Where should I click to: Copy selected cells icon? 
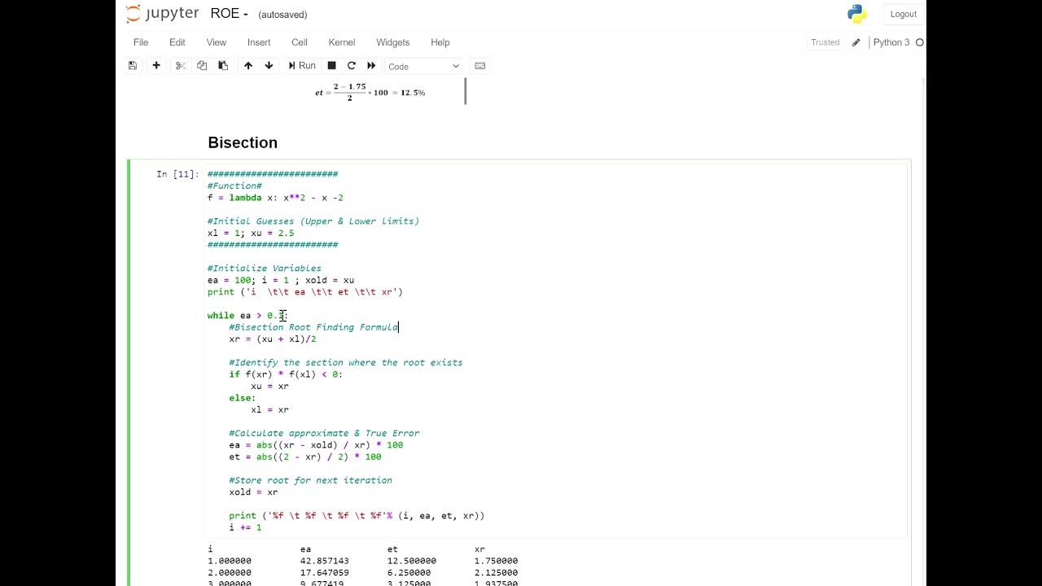(x=202, y=66)
